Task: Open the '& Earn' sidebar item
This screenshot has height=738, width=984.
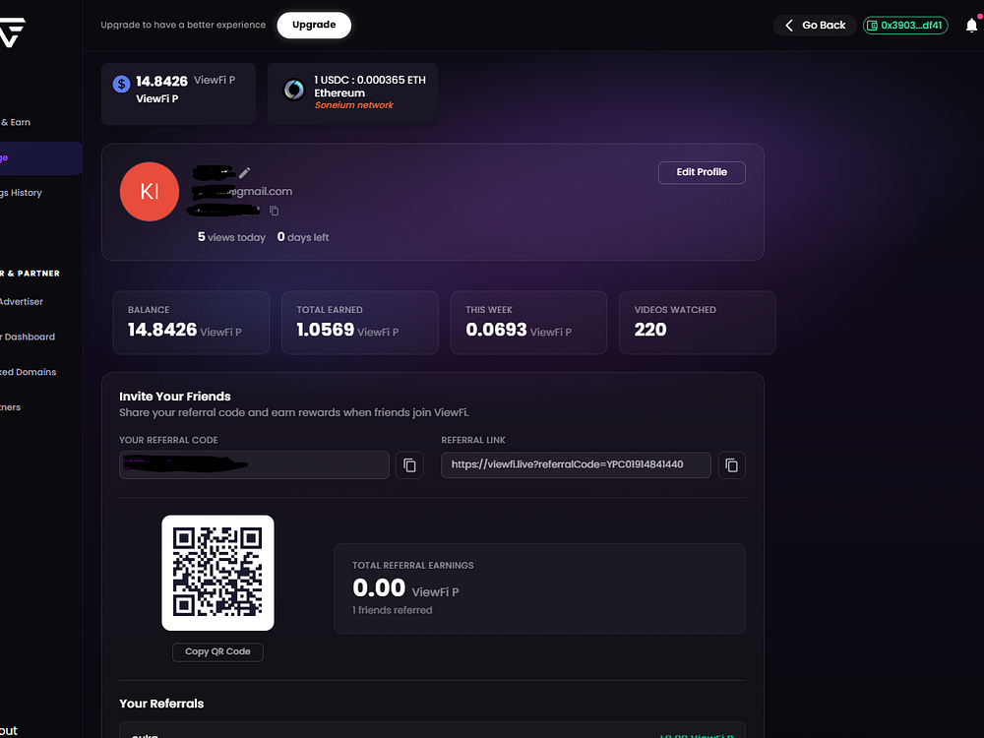Action: click(15, 122)
